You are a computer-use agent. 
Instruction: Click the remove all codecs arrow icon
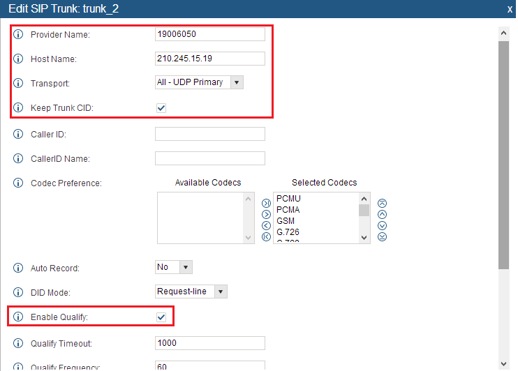(265, 236)
